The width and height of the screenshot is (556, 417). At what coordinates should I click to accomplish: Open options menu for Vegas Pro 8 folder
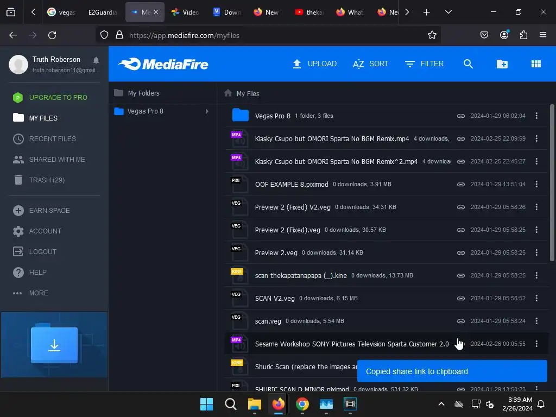pos(536,116)
